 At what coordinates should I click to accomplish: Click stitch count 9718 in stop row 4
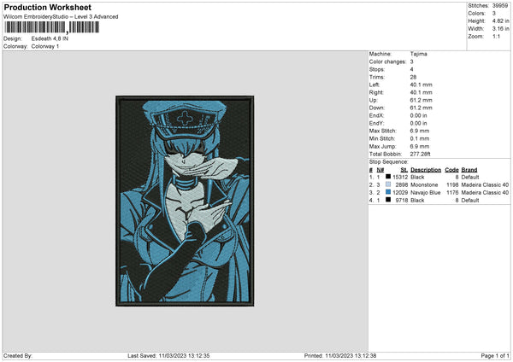coord(402,201)
